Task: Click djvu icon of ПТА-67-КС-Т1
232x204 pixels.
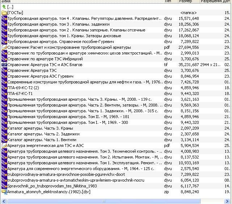Action: pos(4,94)
